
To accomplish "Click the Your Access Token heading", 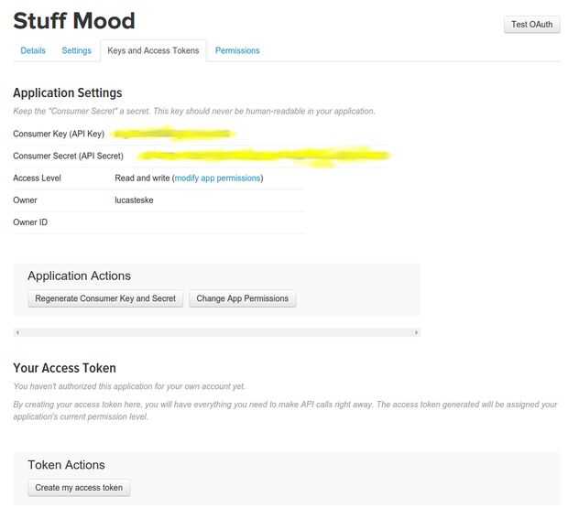I will 64,368.
